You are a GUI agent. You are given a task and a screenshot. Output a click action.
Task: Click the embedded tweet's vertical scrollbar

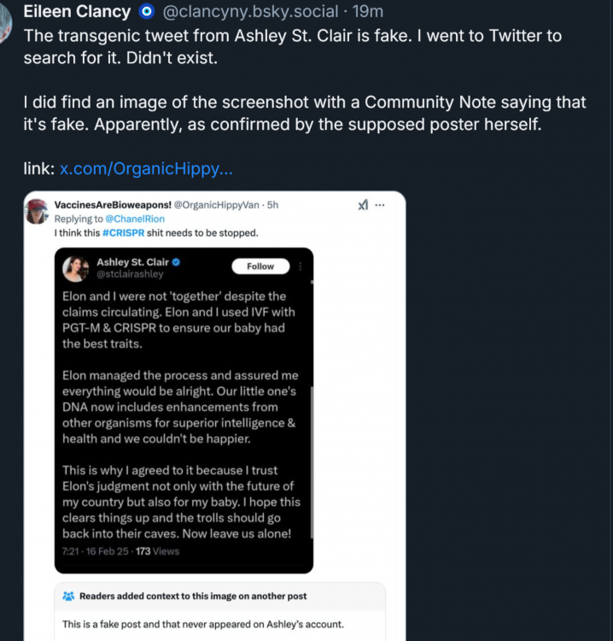(312, 462)
